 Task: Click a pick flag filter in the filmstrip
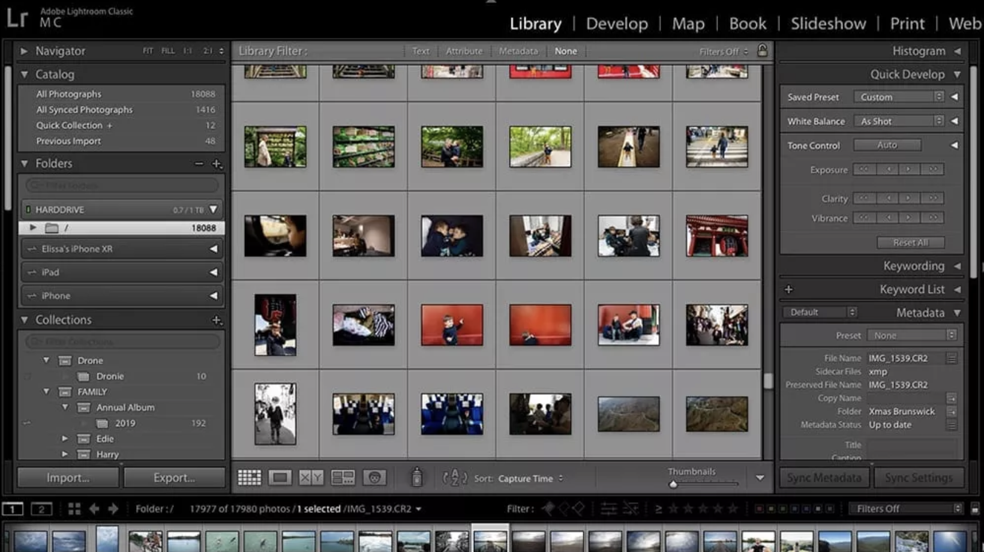pyautogui.click(x=548, y=508)
